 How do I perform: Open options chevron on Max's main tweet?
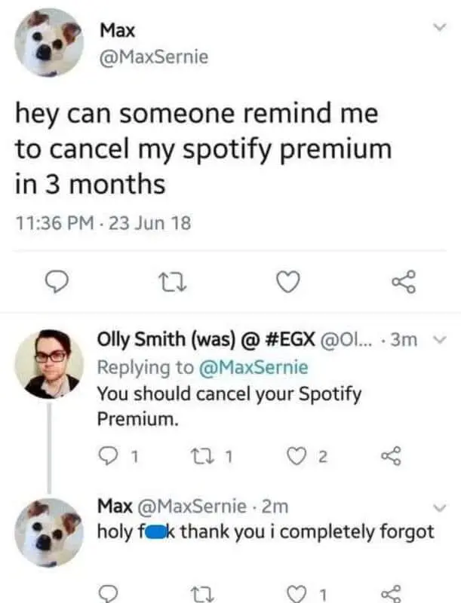click(x=436, y=28)
